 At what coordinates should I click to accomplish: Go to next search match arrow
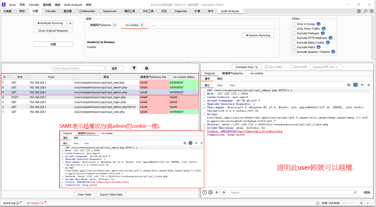click(x=224, y=192)
